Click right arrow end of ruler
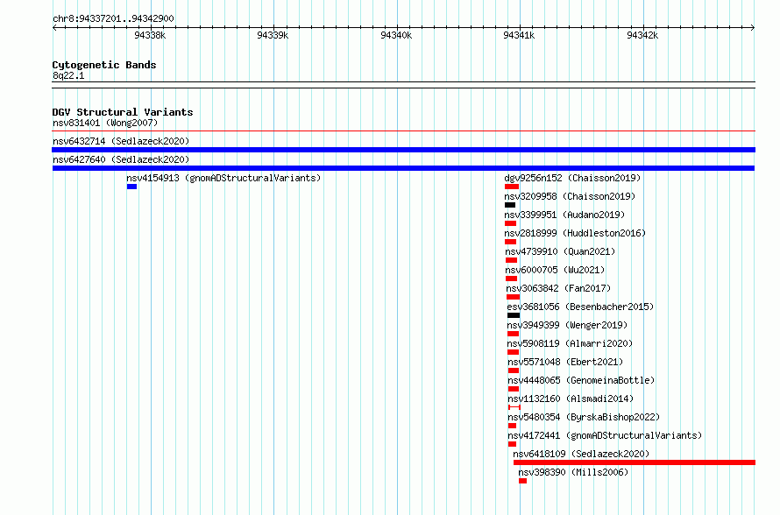The width and height of the screenshot is (780, 515). (753, 27)
